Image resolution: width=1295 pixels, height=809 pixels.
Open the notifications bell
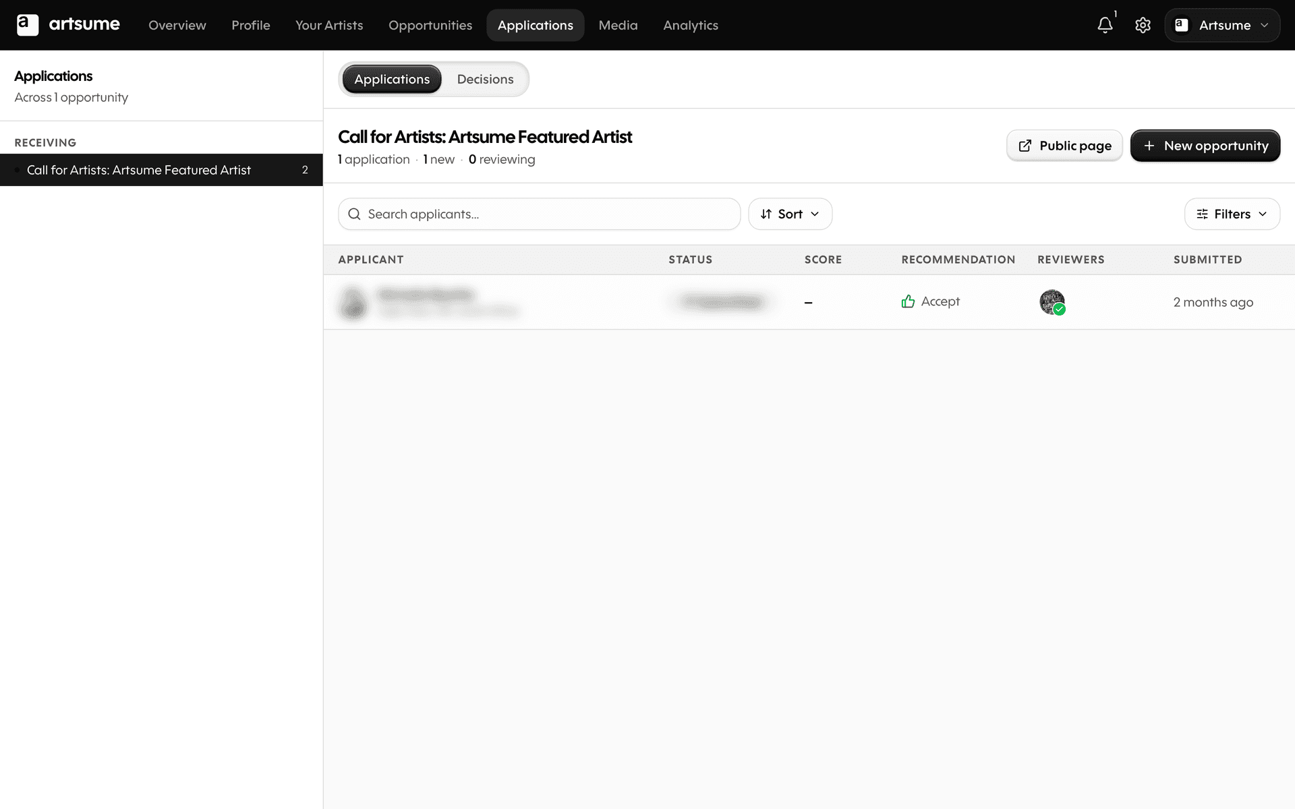click(1105, 25)
